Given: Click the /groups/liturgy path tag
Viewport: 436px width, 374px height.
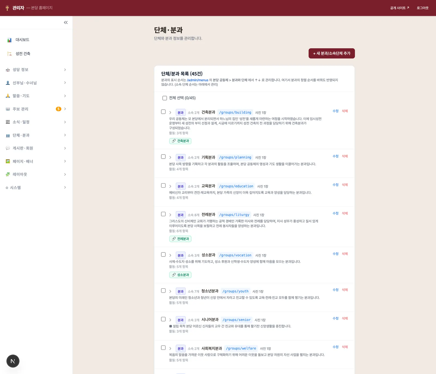Looking at the screenshot, I should [x=234, y=215].
